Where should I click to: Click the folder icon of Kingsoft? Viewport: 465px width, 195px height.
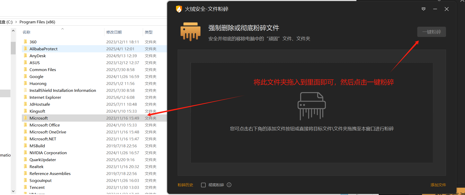click(x=25, y=111)
